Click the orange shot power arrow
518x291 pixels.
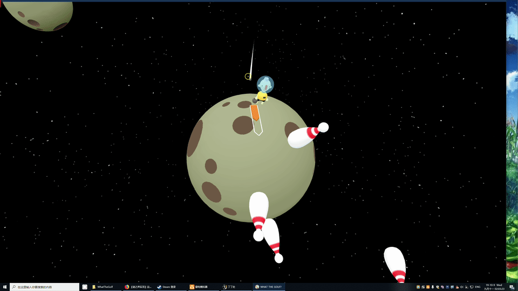255,113
